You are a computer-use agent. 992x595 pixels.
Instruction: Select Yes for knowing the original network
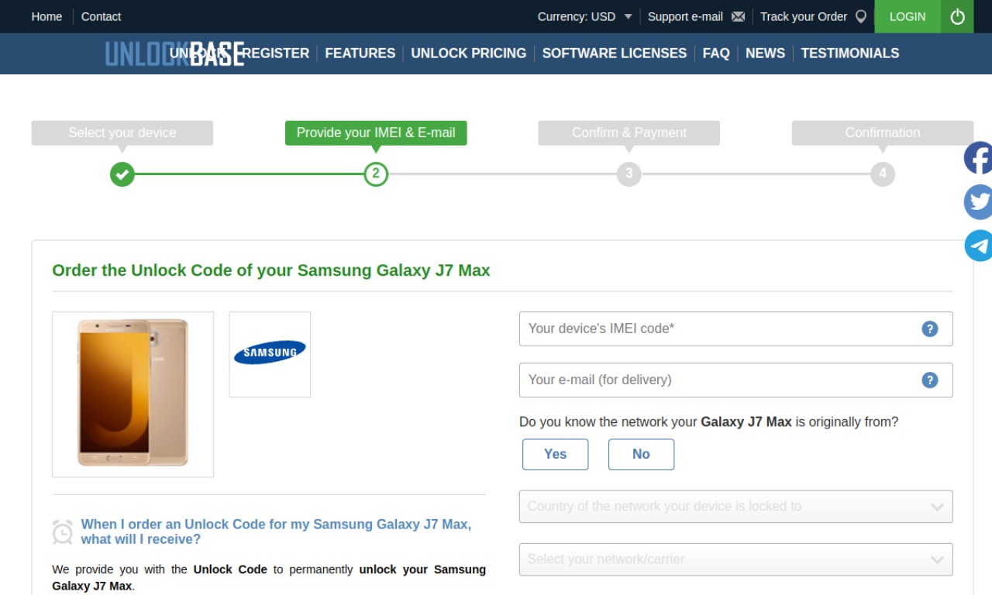555,454
